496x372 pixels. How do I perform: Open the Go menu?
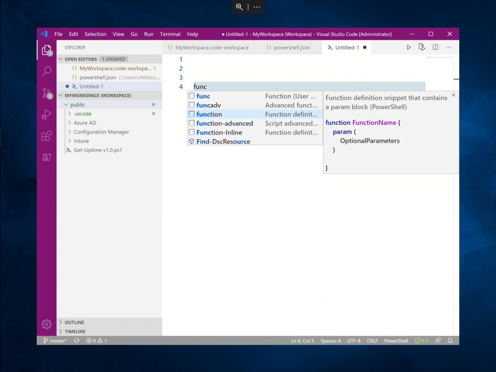(x=134, y=34)
